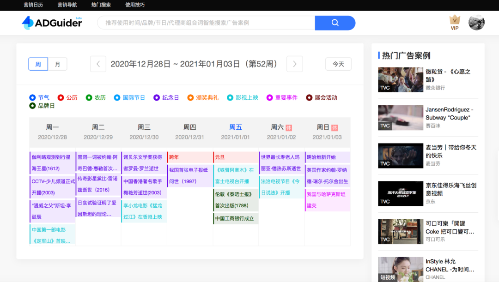Click the 周五 2021/01/01 column header
This screenshot has width=499, height=282.
tap(236, 132)
